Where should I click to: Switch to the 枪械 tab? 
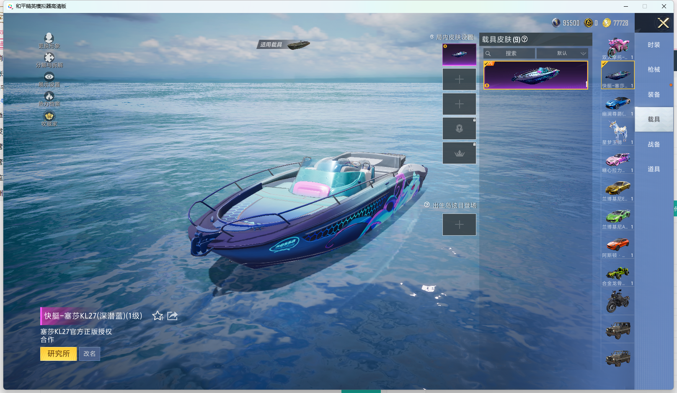[x=654, y=69]
